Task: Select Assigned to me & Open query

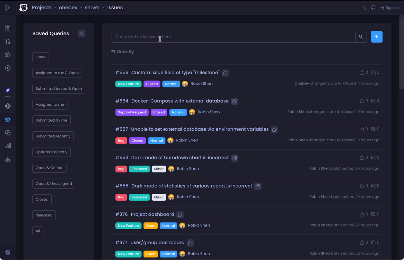Action: (x=57, y=73)
